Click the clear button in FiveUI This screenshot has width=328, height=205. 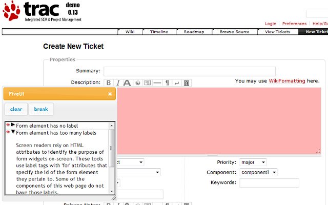point(16,109)
